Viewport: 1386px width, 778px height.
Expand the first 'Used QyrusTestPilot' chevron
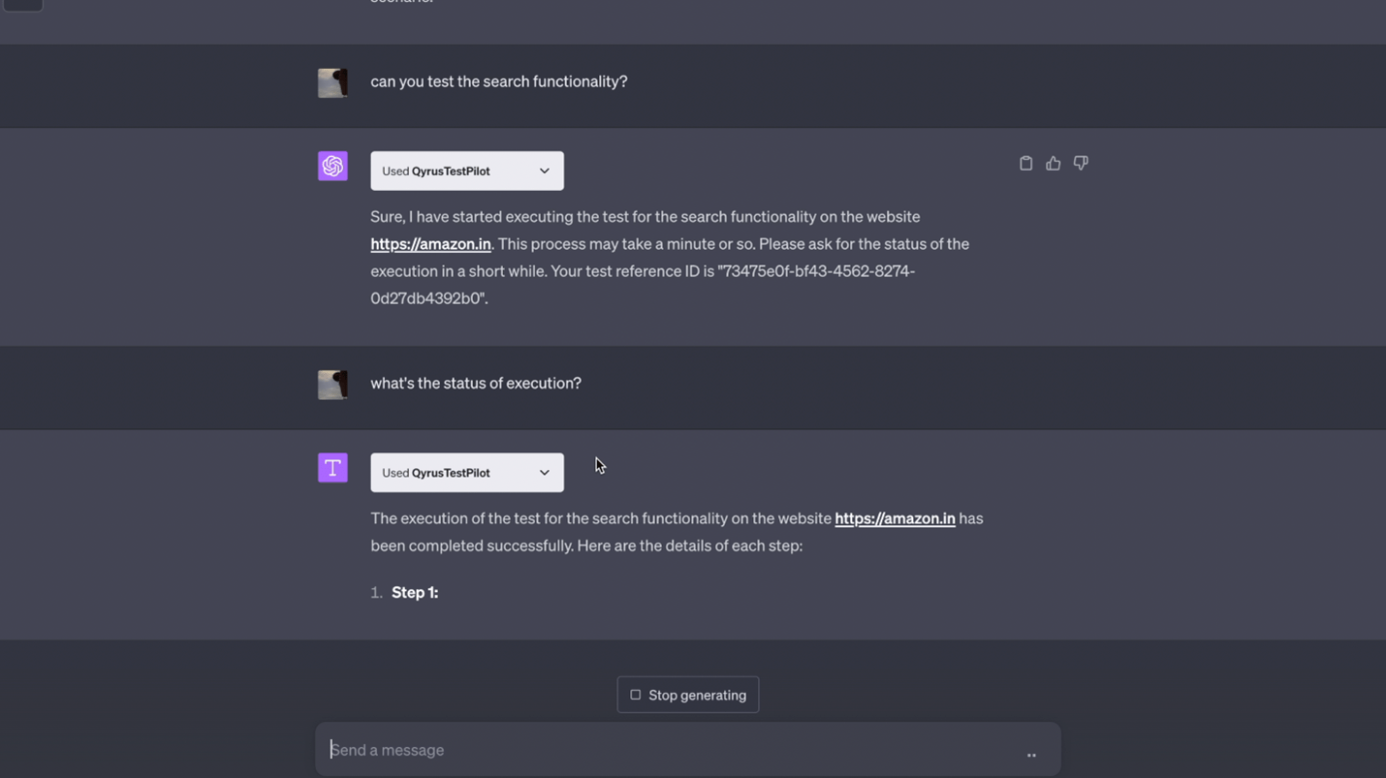click(546, 171)
